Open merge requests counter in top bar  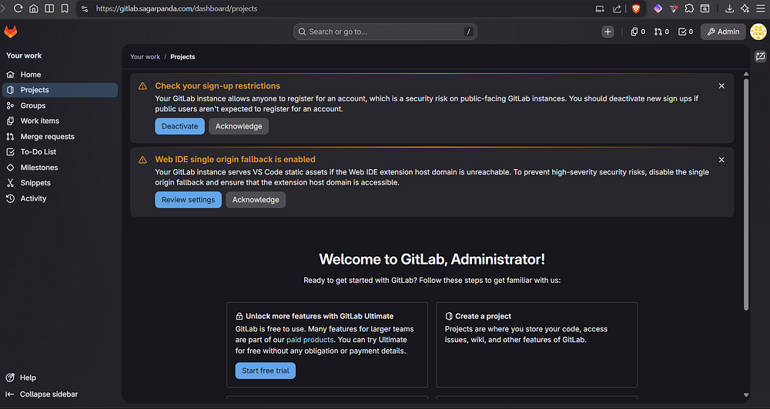point(661,32)
